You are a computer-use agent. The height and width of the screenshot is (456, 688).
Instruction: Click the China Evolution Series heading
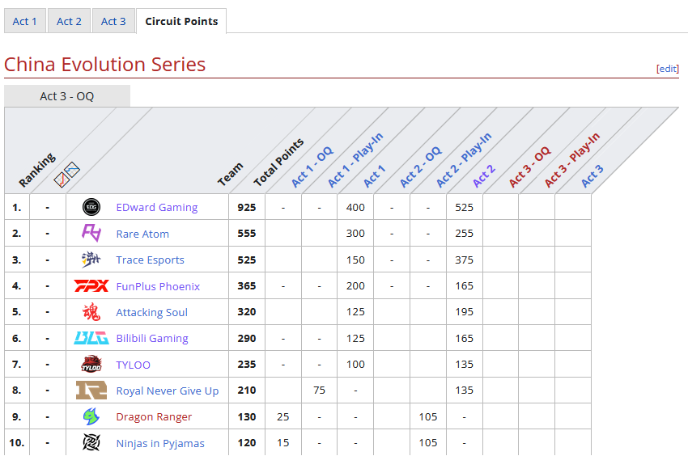pos(105,65)
